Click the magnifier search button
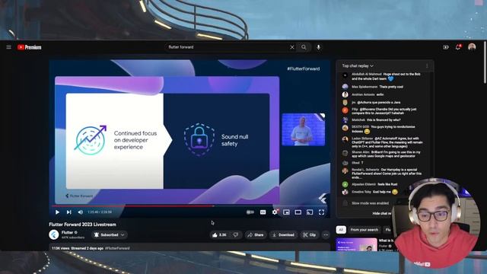This screenshot has height=274, width=487. [x=304, y=47]
